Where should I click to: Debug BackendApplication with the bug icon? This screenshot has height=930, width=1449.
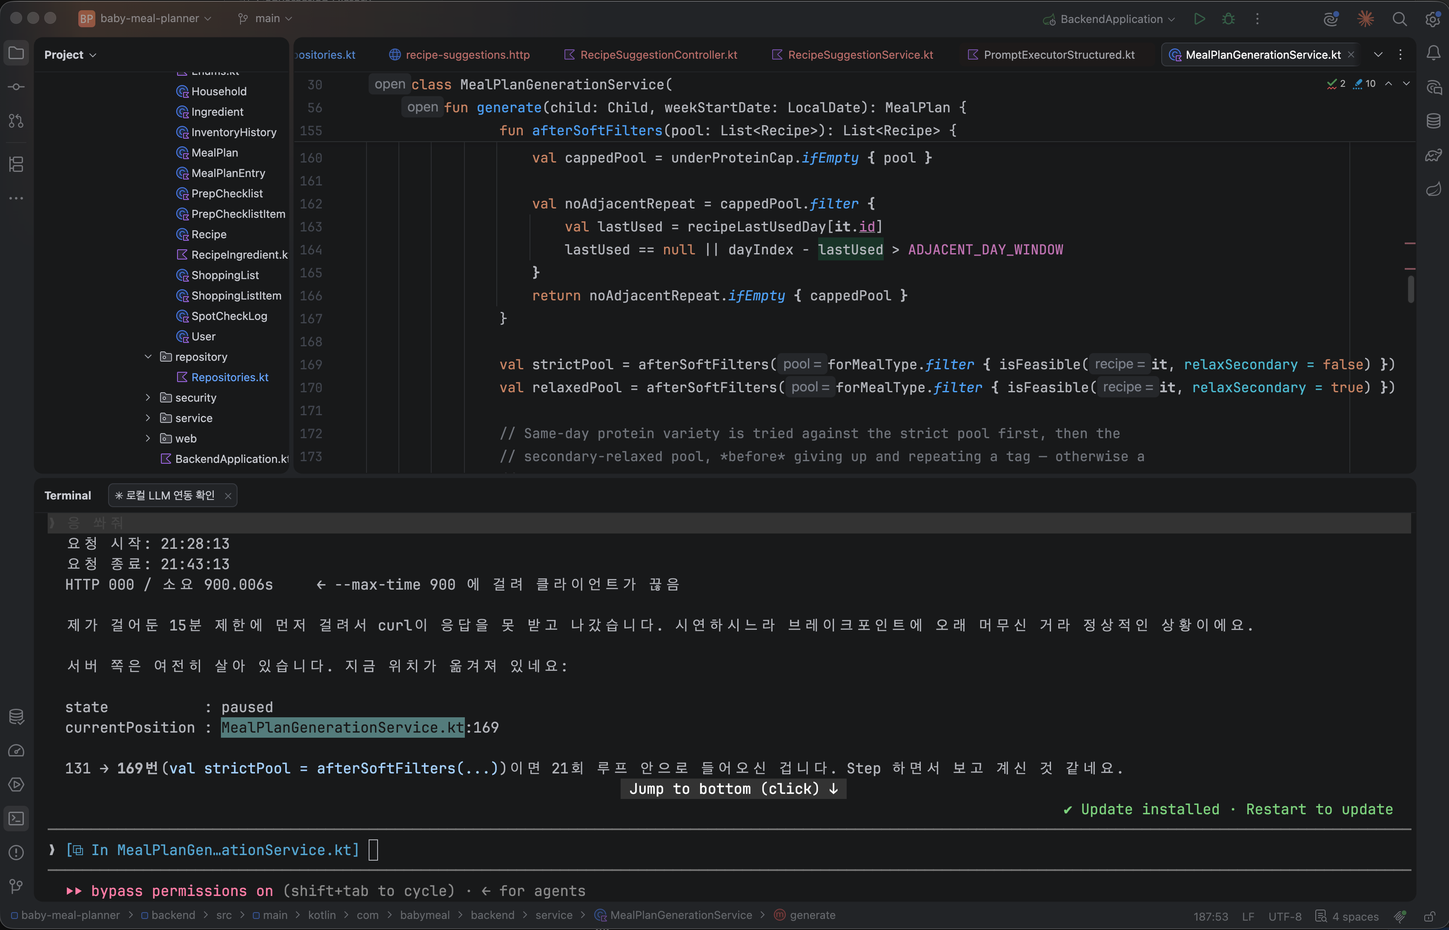pyautogui.click(x=1228, y=19)
